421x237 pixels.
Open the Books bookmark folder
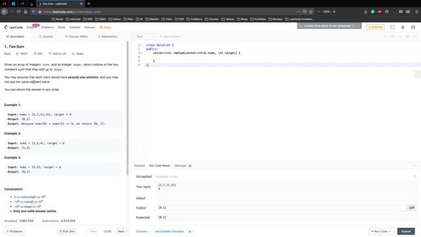tap(57, 19)
